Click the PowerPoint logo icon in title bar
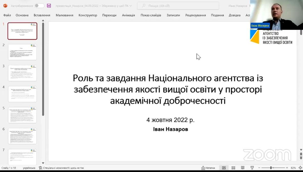303x172 pixels. pyautogui.click(x=6, y=6)
